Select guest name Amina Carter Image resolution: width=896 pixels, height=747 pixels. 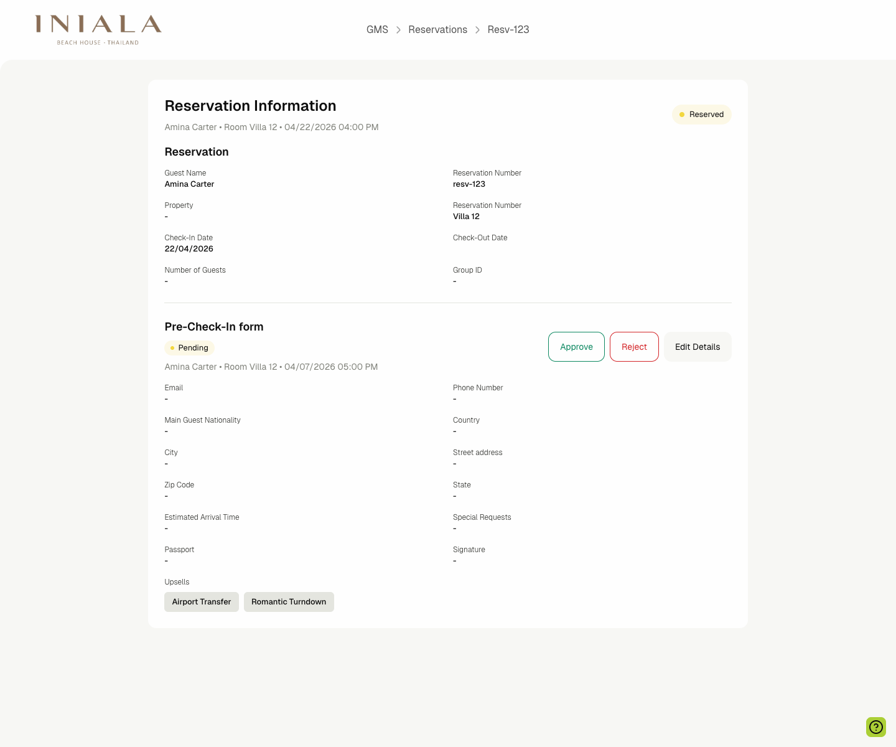pyautogui.click(x=189, y=184)
